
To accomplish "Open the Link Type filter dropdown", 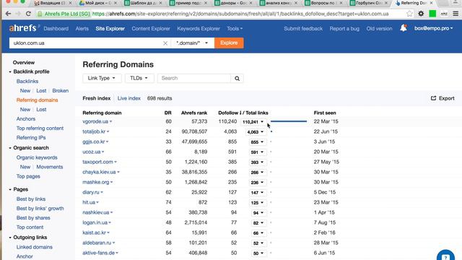I will tap(101, 78).
